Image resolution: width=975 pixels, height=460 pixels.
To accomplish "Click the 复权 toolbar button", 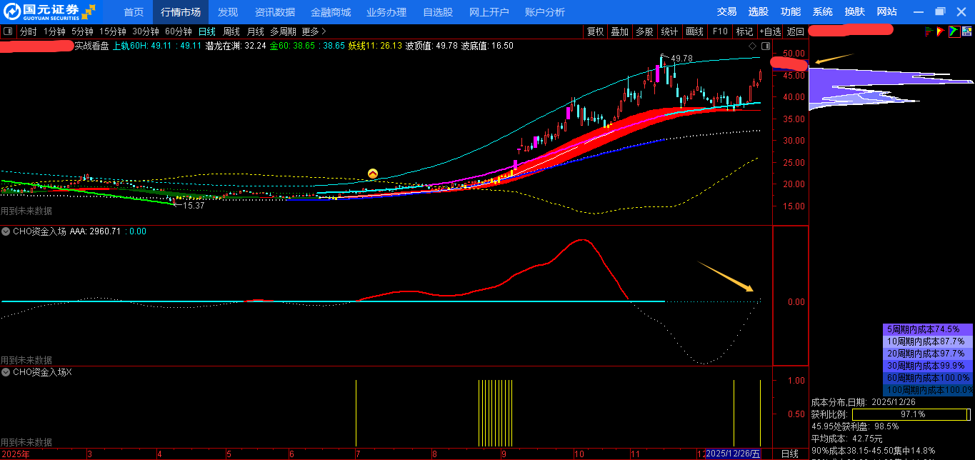I will 596,31.
